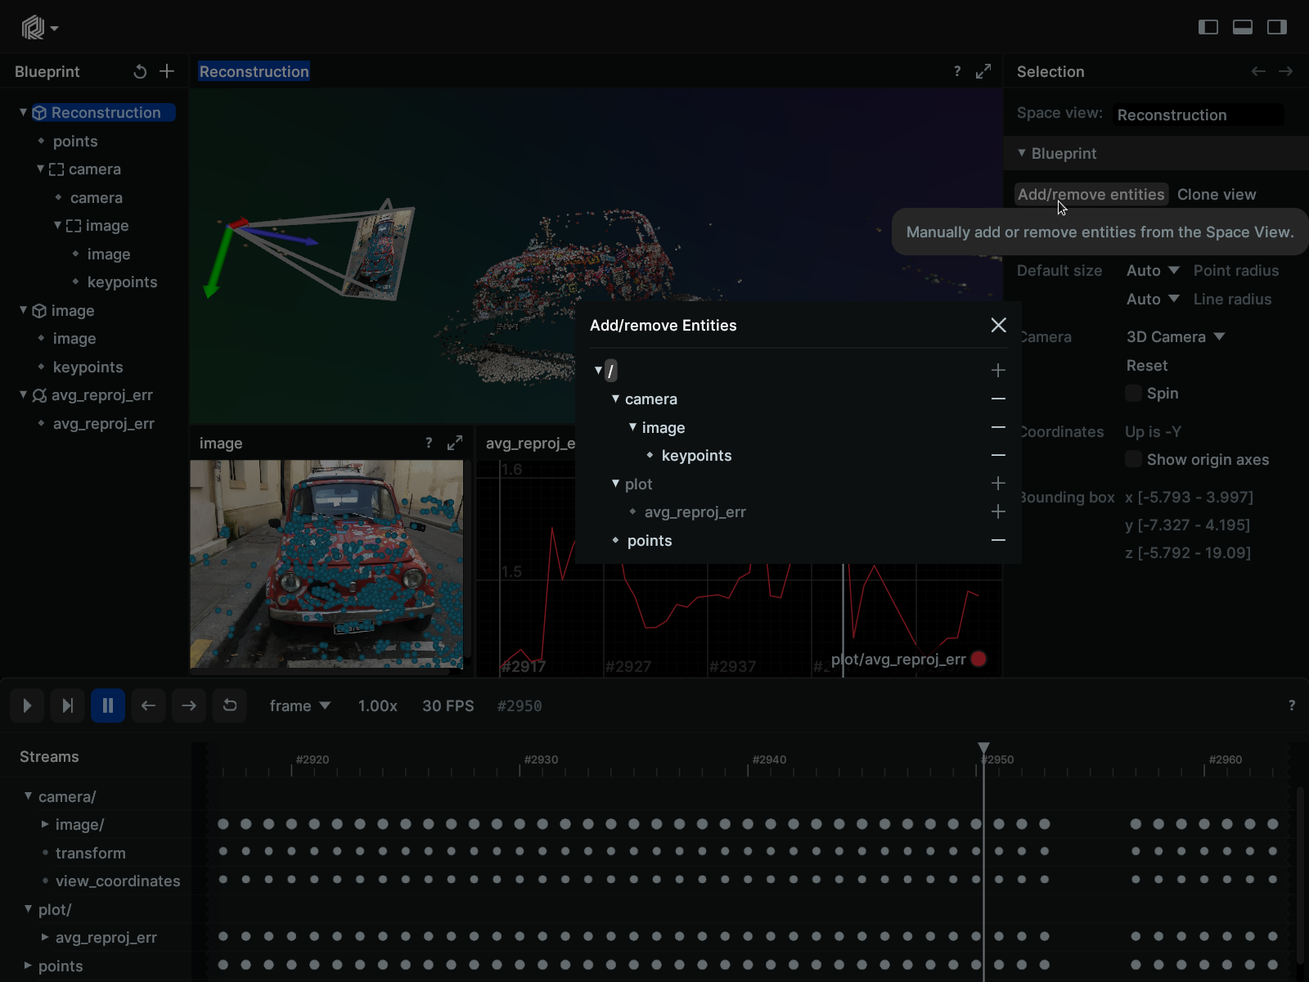Collapse avg_reproj_err view in Blueprint tree
Screen dimensions: 1309x982
[23, 394]
